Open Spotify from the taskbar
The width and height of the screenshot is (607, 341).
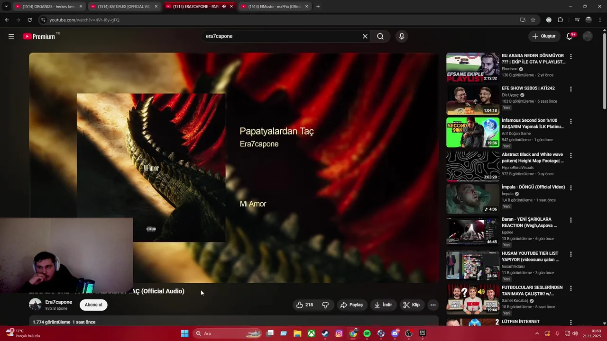[367, 333]
